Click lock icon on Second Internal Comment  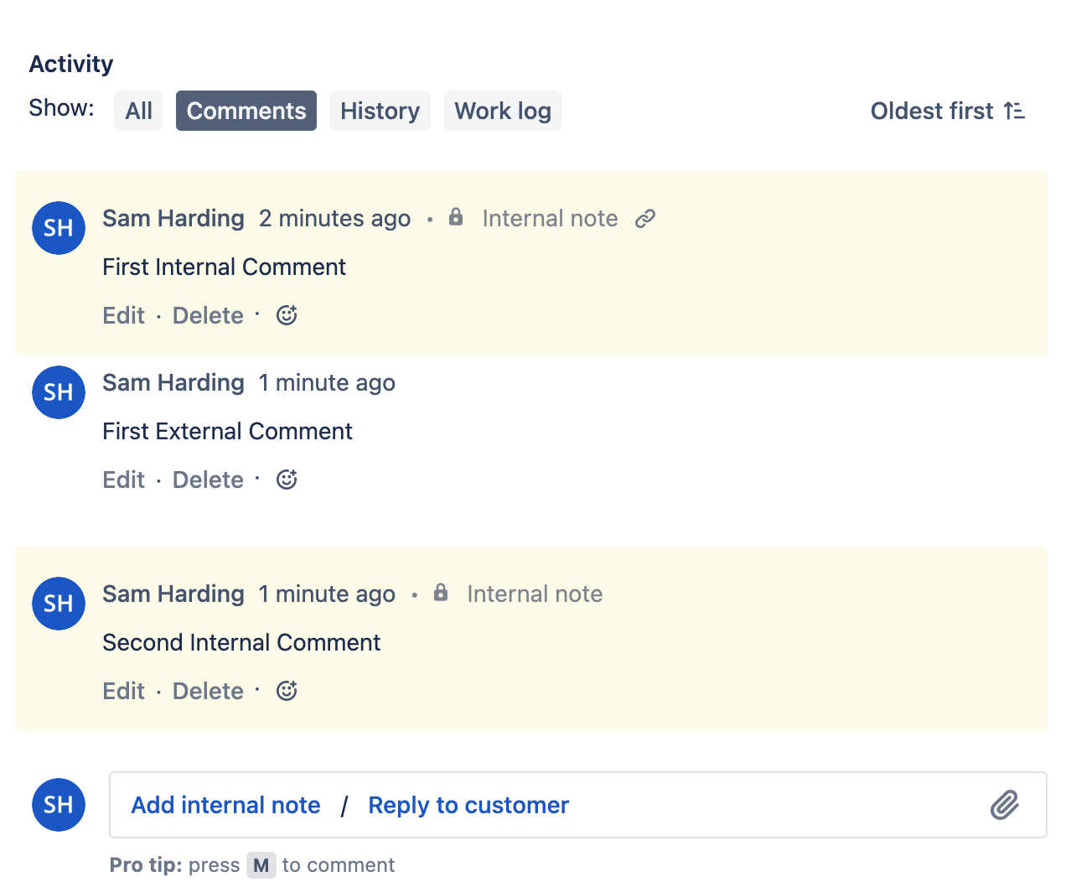coord(441,593)
